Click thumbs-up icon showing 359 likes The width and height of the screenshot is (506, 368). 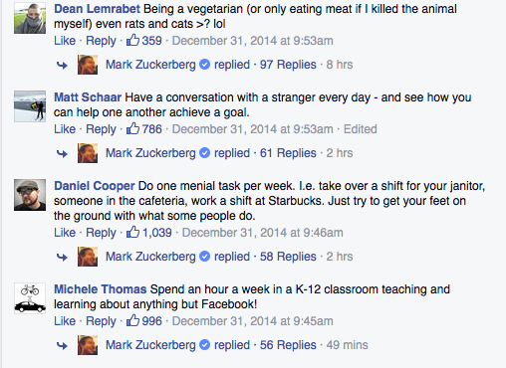click(x=132, y=40)
